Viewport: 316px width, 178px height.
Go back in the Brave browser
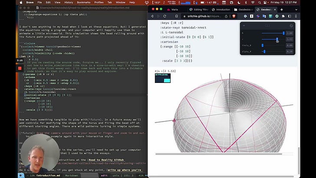pos(152,16)
